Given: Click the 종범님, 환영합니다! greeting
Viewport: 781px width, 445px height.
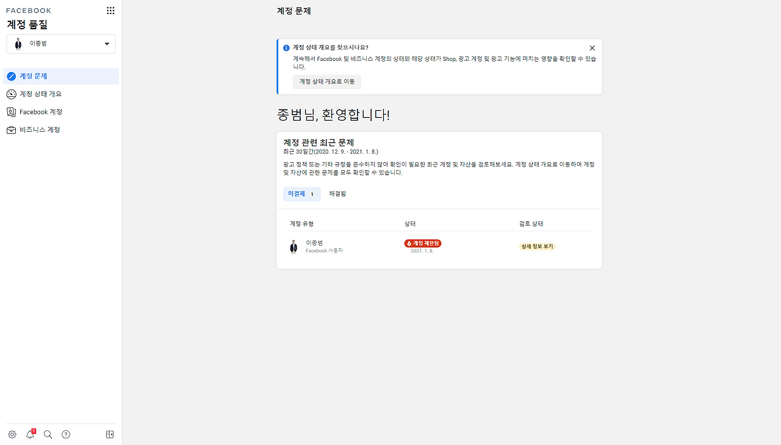Looking at the screenshot, I should click(333, 115).
